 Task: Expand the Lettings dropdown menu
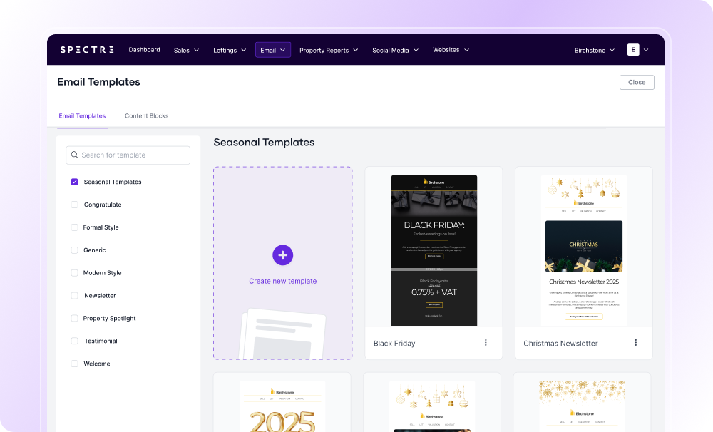[x=230, y=50]
